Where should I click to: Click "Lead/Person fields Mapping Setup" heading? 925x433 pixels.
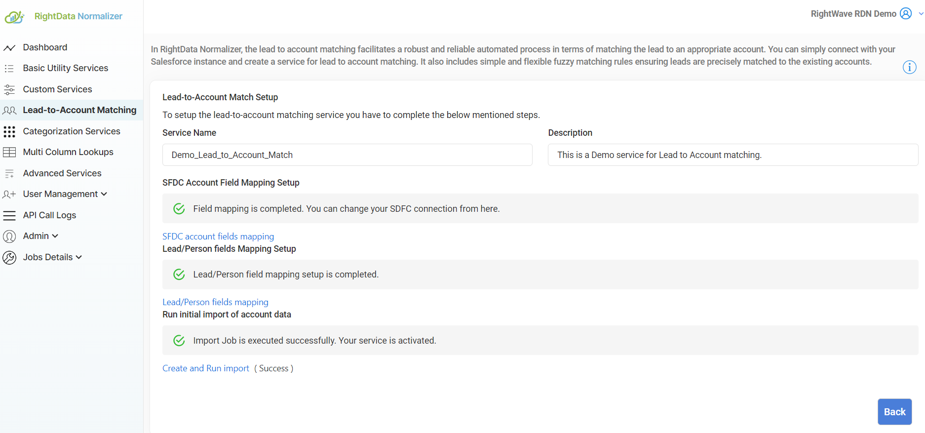[x=229, y=249]
